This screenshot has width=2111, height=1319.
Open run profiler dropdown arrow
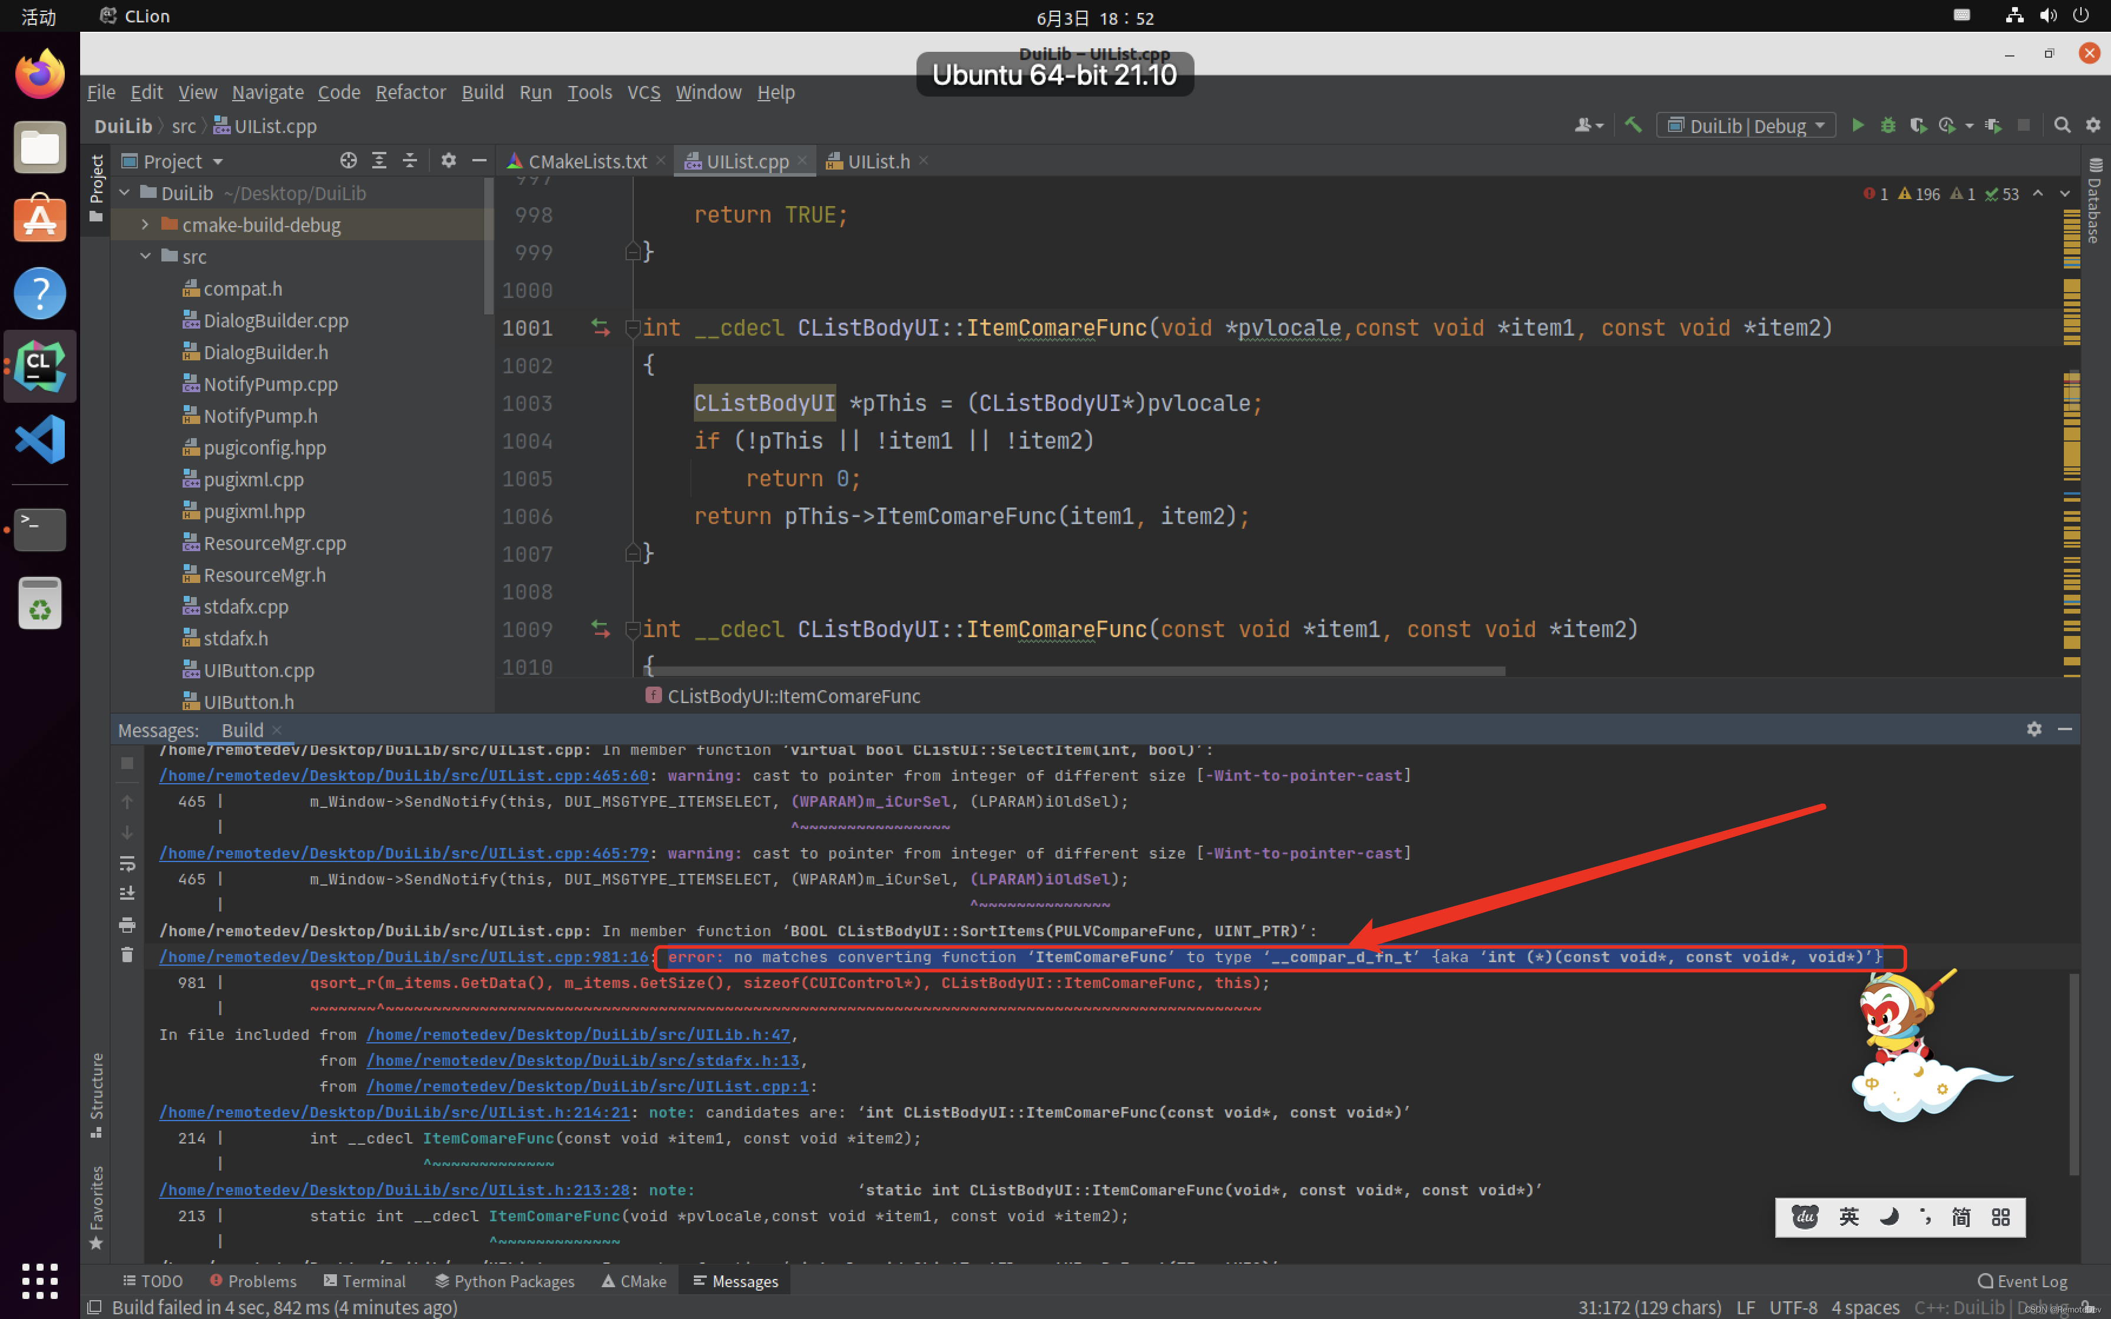pos(1969,127)
